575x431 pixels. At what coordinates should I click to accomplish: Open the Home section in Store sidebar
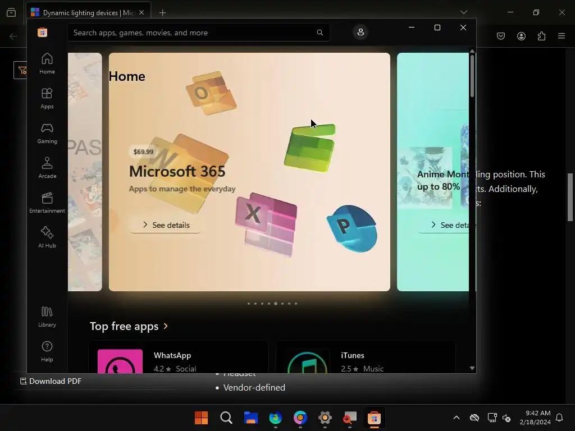[47, 63]
